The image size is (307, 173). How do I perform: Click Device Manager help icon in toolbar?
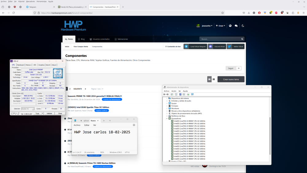coord(180,94)
